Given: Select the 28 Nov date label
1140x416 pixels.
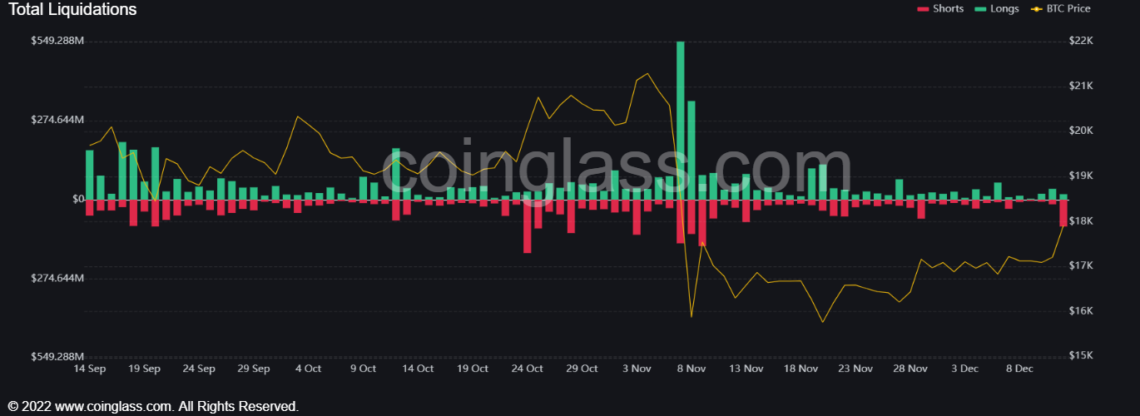Looking at the screenshot, I should tap(910, 369).
